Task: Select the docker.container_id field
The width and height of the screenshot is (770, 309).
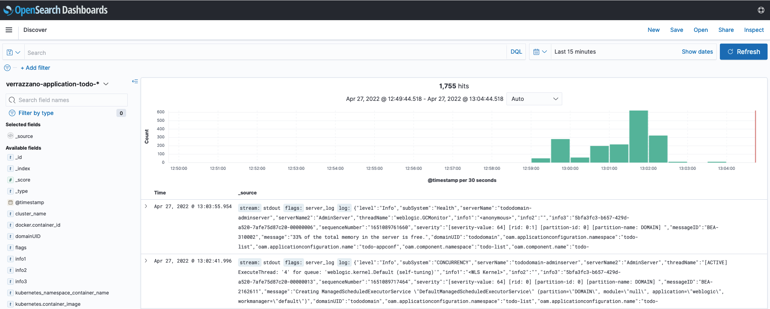Action: [38, 225]
